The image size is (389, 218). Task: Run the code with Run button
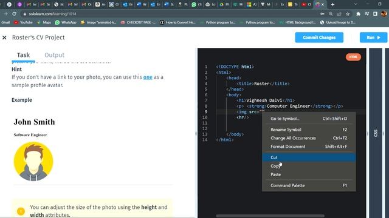point(373,38)
